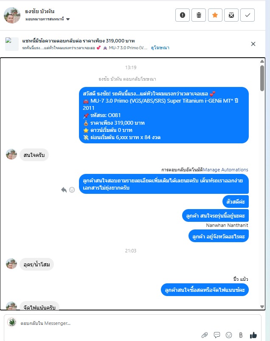Delete conversation using trash icon
The image size is (270, 341).
[x=199, y=15]
